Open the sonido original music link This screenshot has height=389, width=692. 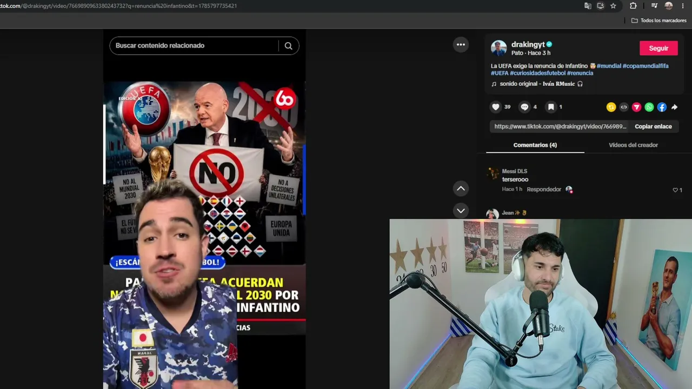537,84
